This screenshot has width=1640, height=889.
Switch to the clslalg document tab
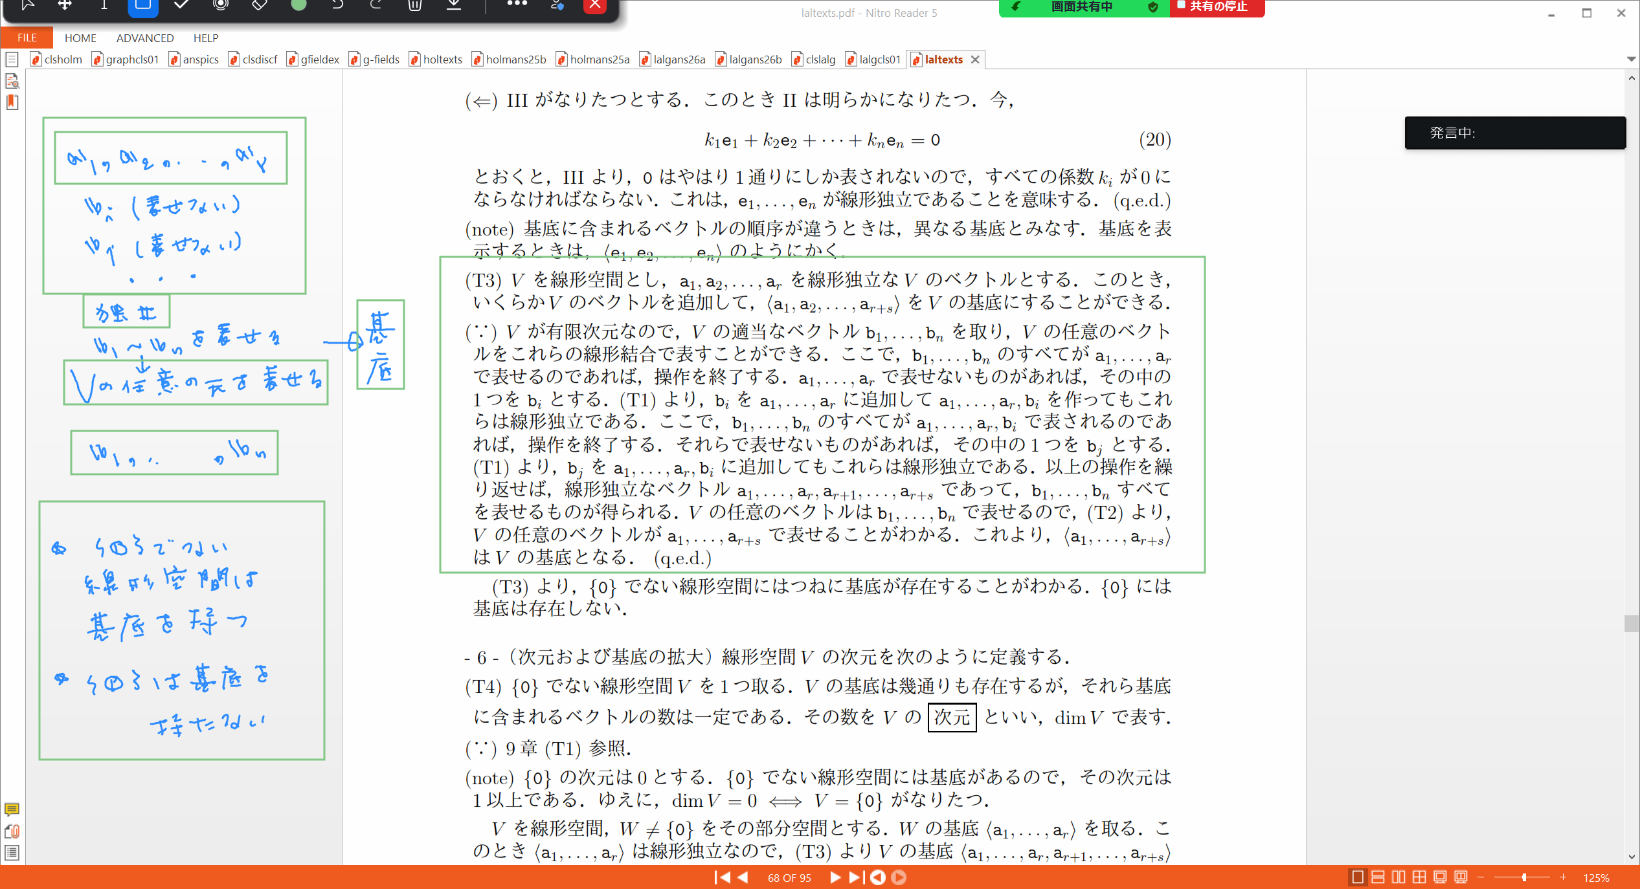pos(814,60)
